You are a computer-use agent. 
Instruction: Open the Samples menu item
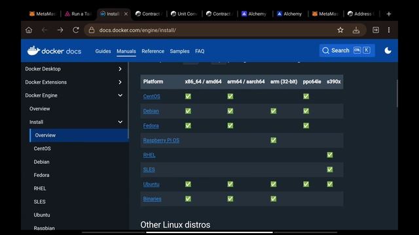179,51
